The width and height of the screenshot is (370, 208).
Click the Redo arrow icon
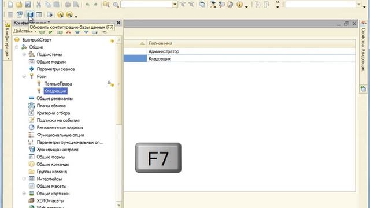[95, 4]
